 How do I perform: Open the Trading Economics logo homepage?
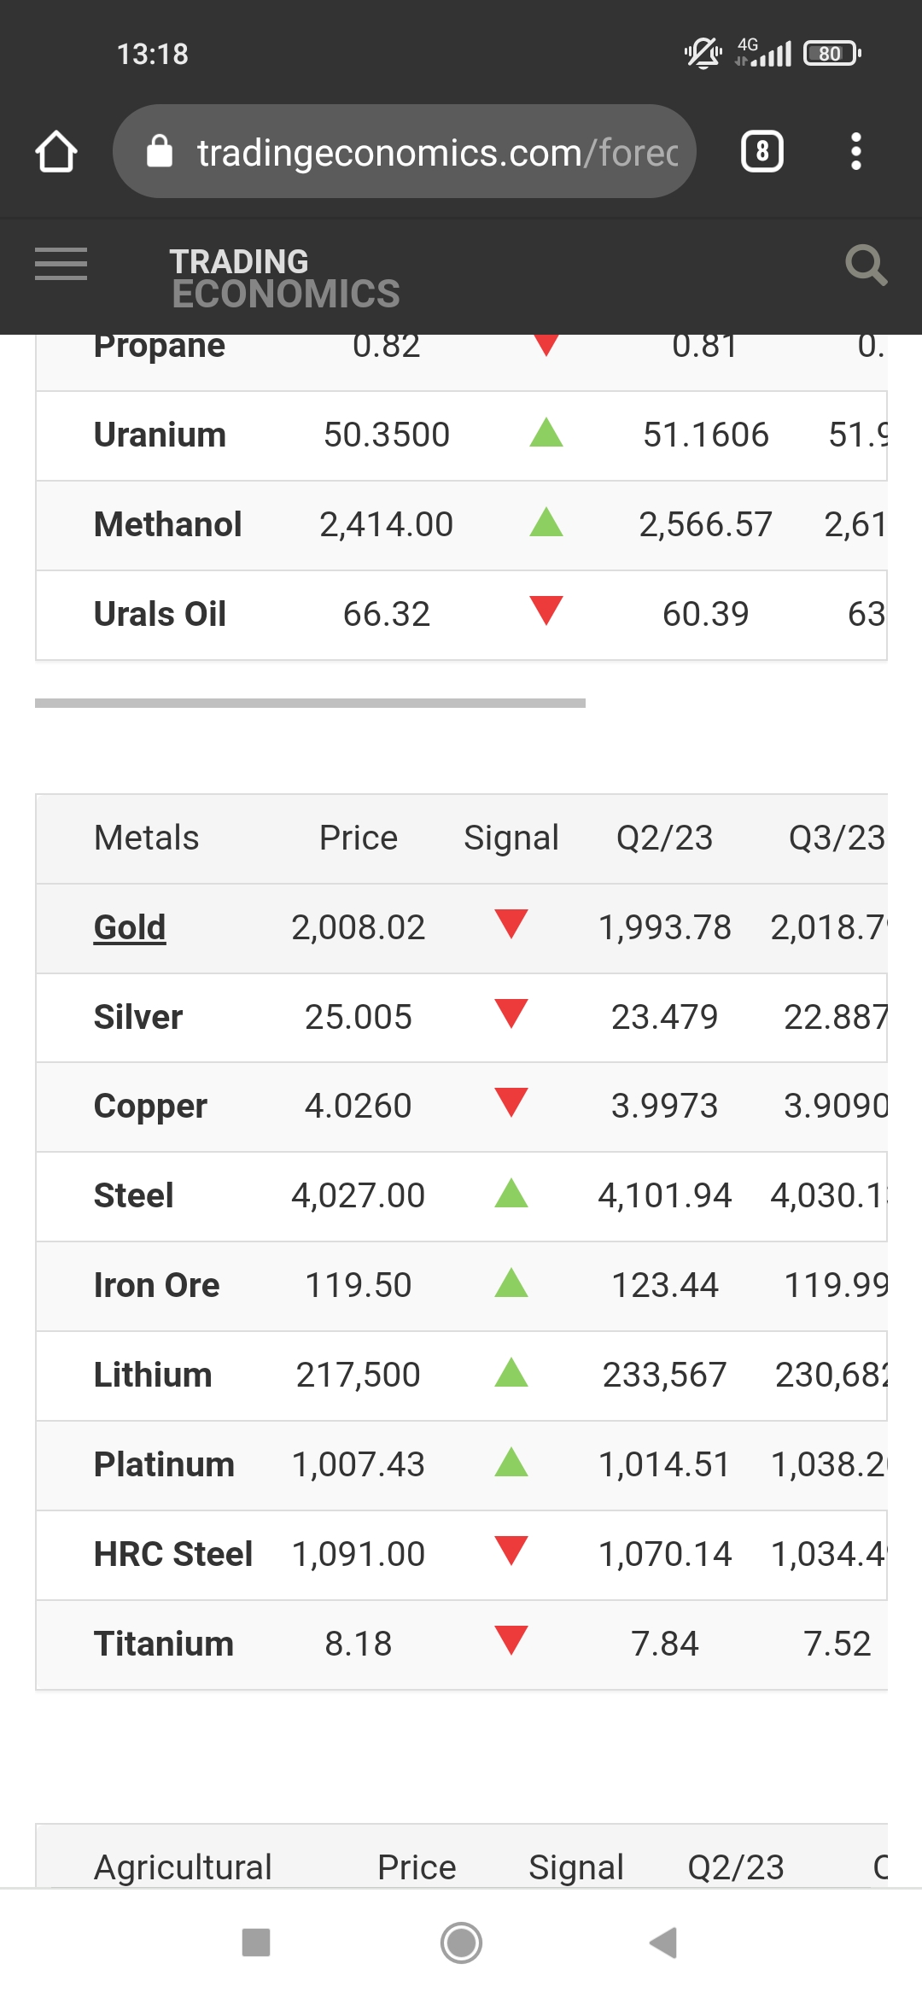click(284, 277)
